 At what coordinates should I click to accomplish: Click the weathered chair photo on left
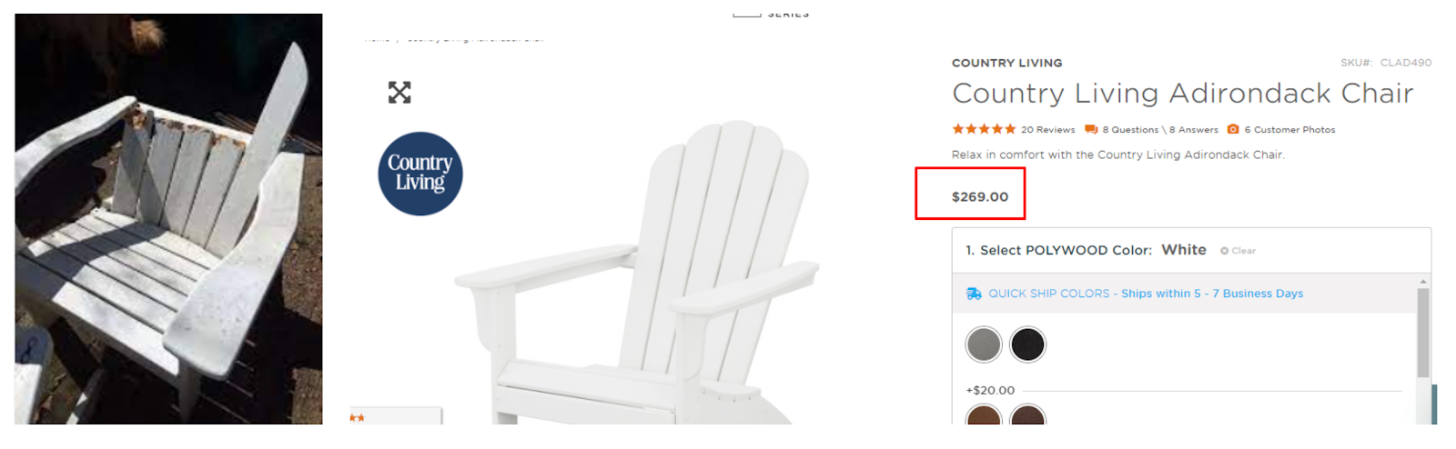pyautogui.click(x=168, y=219)
